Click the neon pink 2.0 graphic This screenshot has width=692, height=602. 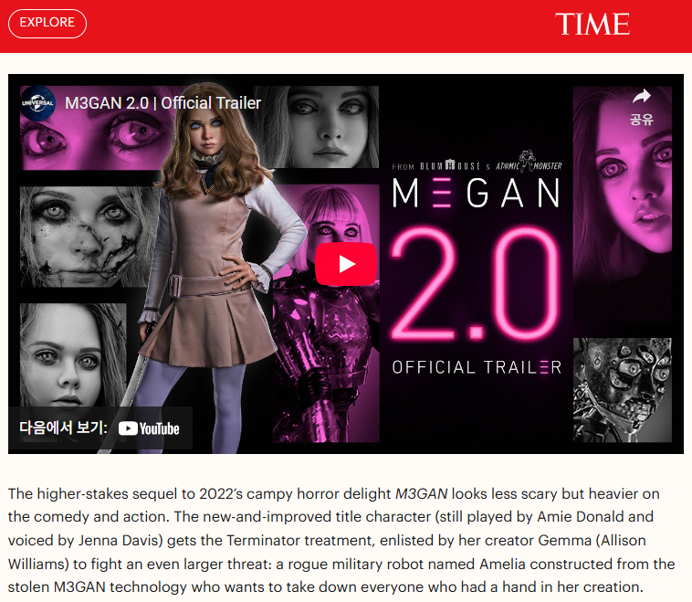click(476, 284)
